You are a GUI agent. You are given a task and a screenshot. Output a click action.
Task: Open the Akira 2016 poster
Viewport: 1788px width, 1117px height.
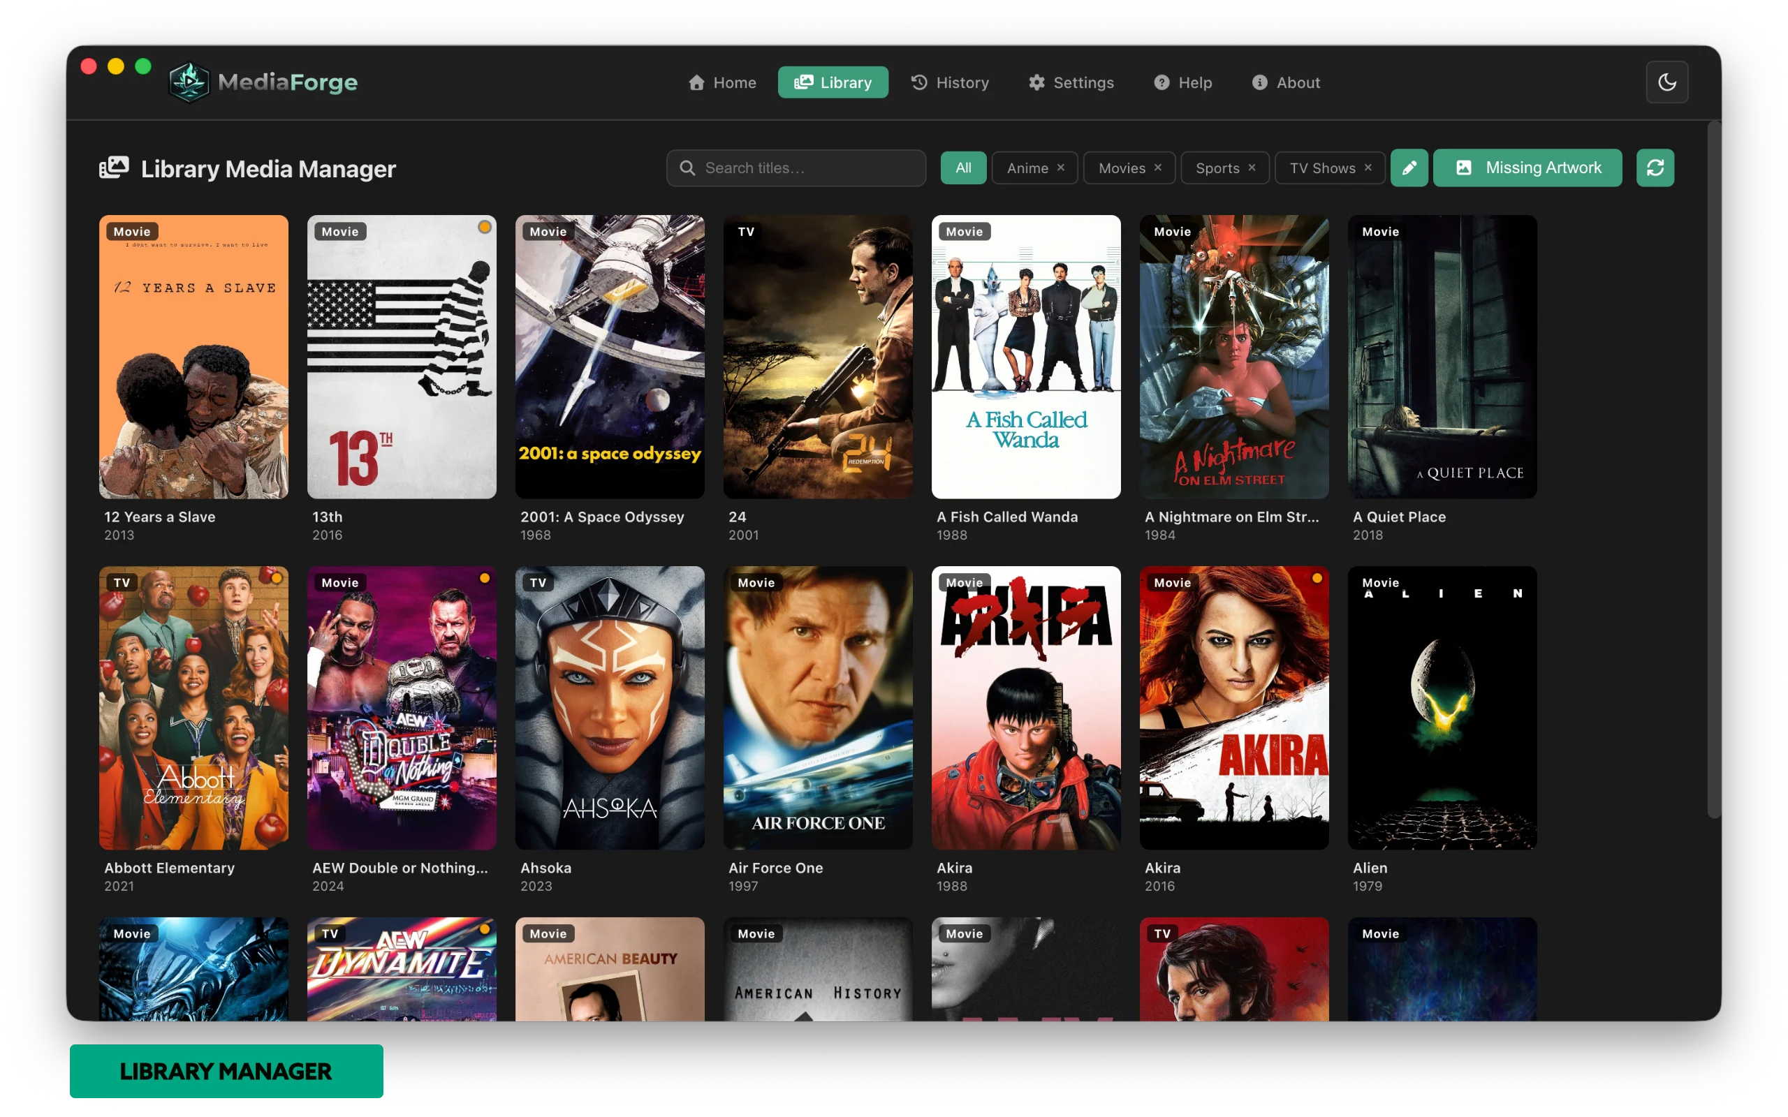tap(1235, 708)
